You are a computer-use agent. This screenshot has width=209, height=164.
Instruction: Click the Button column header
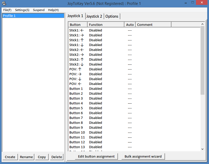(x=78, y=25)
